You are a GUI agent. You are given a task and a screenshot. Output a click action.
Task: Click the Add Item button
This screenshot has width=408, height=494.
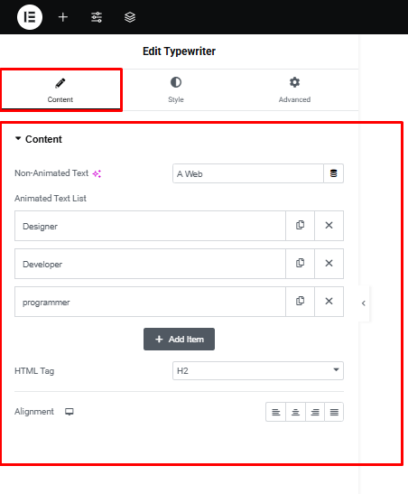(x=179, y=339)
